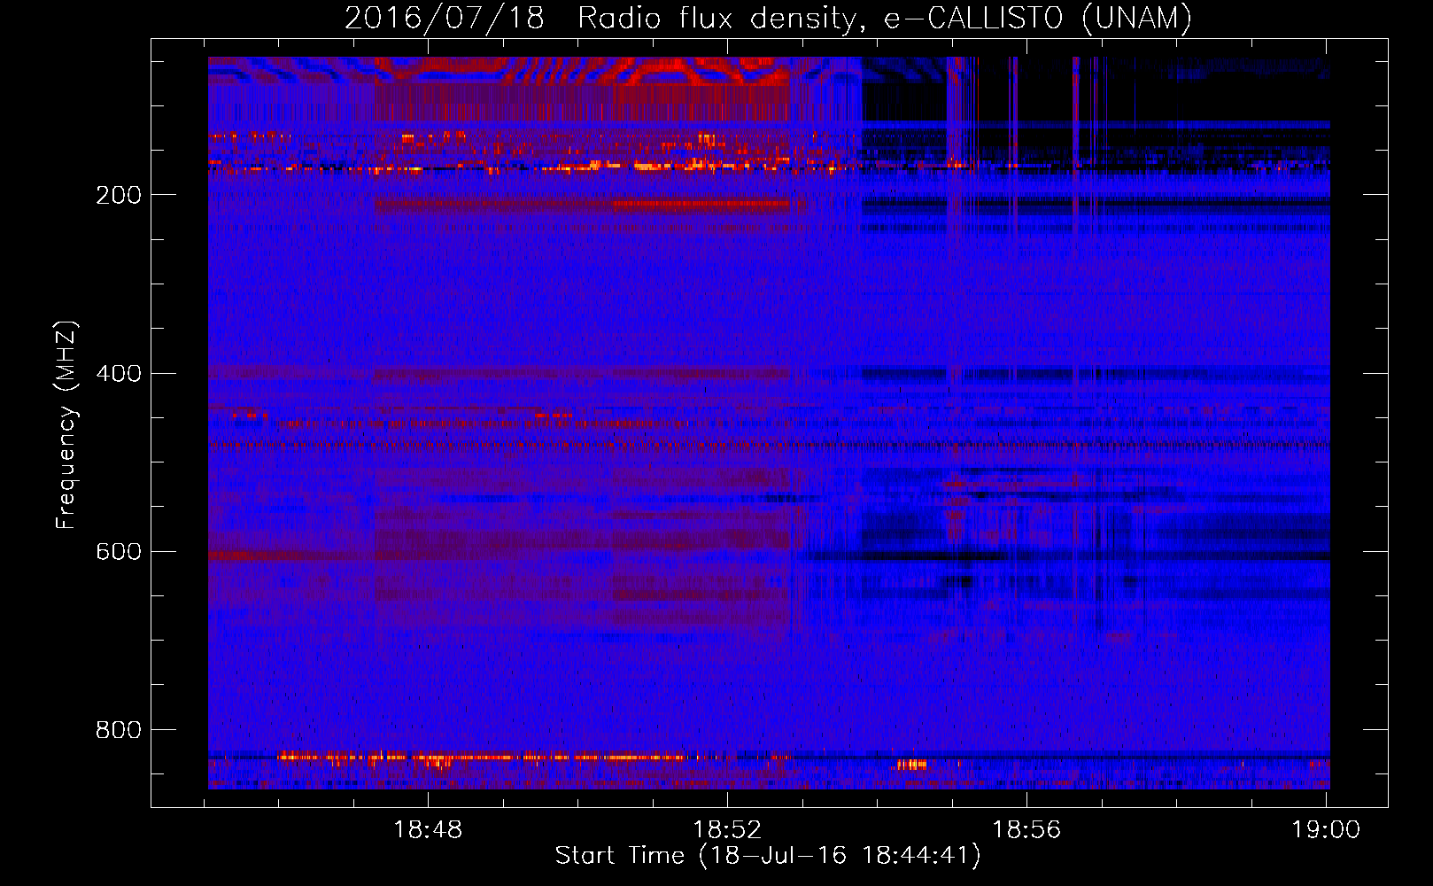Viewport: 1433px width, 886px height.
Task: Select the 600 frequency tick label
Action: 119,551
